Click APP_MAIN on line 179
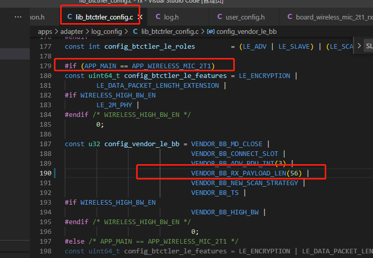 100,66
